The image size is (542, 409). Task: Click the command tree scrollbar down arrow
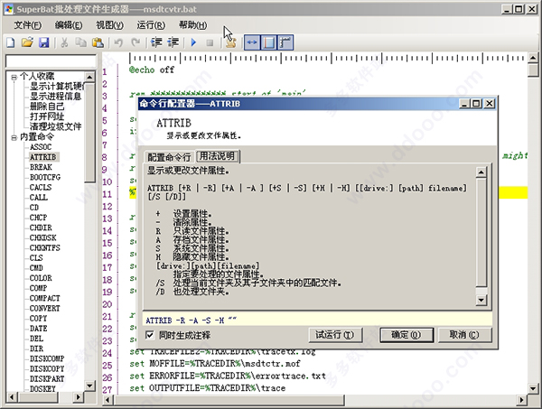click(x=89, y=386)
